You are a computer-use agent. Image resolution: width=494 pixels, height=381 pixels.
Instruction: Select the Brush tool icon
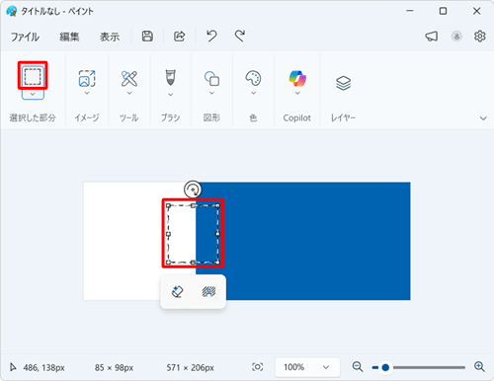[x=170, y=77]
